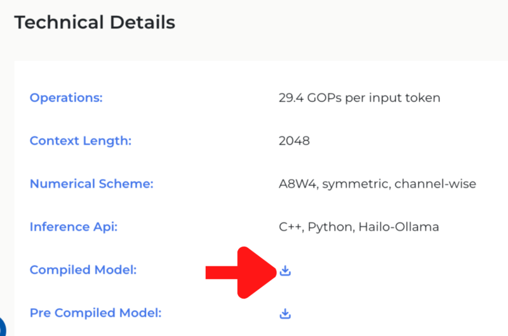
Task: Select the Context Length label
Action: pos(81,141)
